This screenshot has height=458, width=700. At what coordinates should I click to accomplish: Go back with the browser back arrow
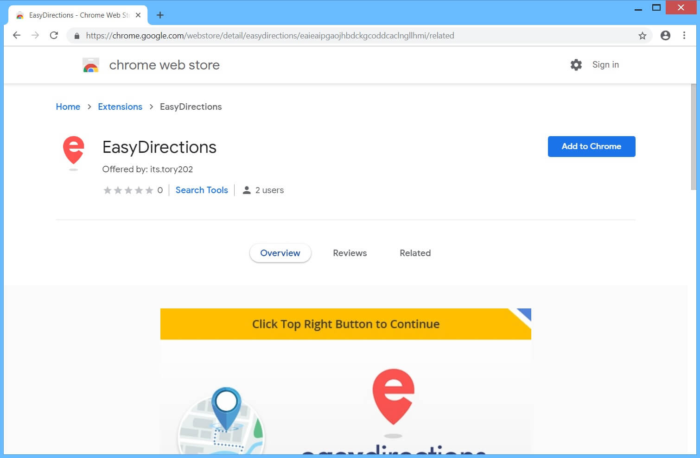coord(17,35)
